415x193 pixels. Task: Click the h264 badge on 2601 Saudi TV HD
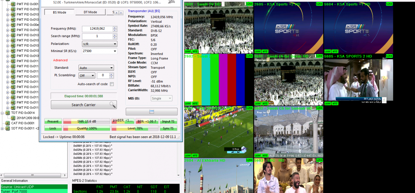(x=249, y=4)
